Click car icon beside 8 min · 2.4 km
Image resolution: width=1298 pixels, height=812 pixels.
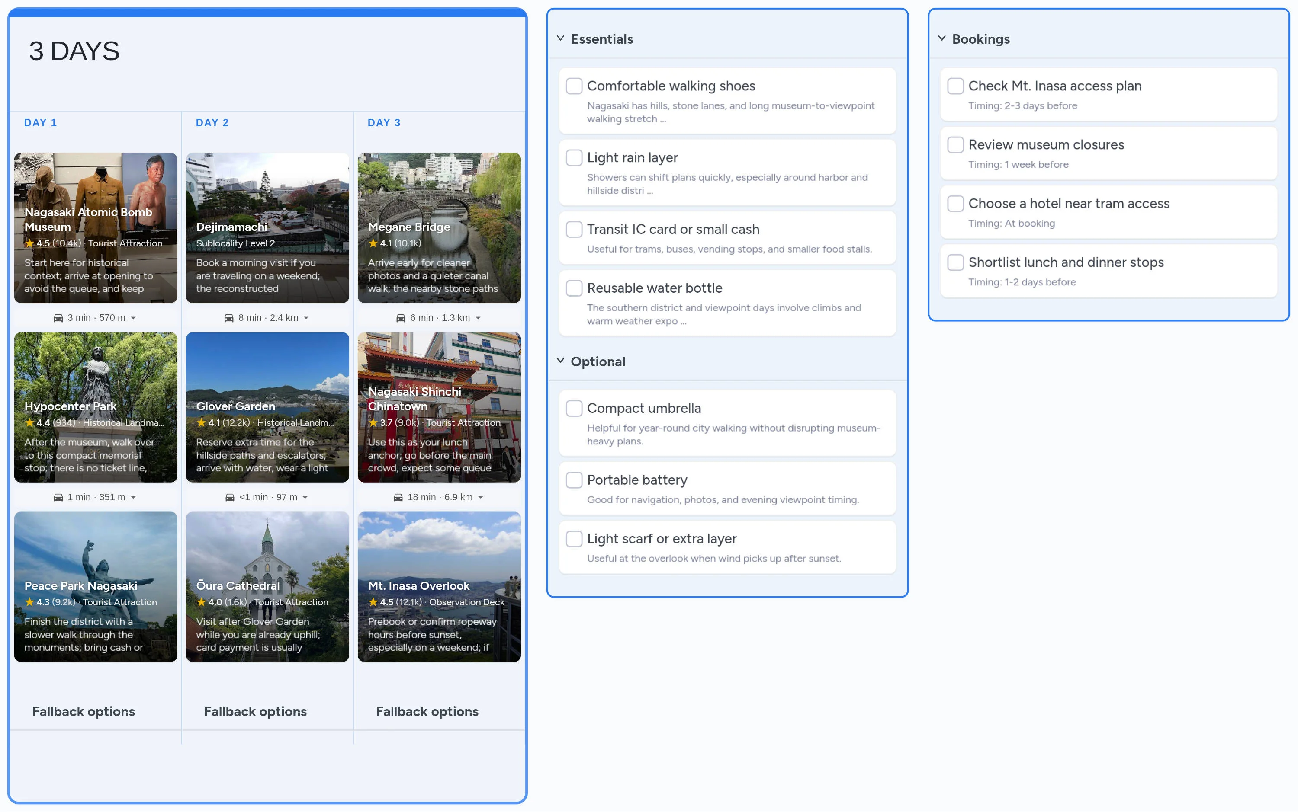click(229, 318)
